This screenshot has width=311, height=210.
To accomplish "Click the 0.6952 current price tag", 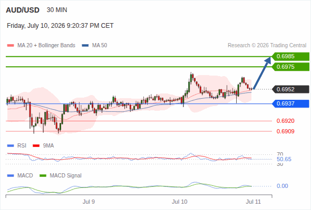I will (291, 89).
